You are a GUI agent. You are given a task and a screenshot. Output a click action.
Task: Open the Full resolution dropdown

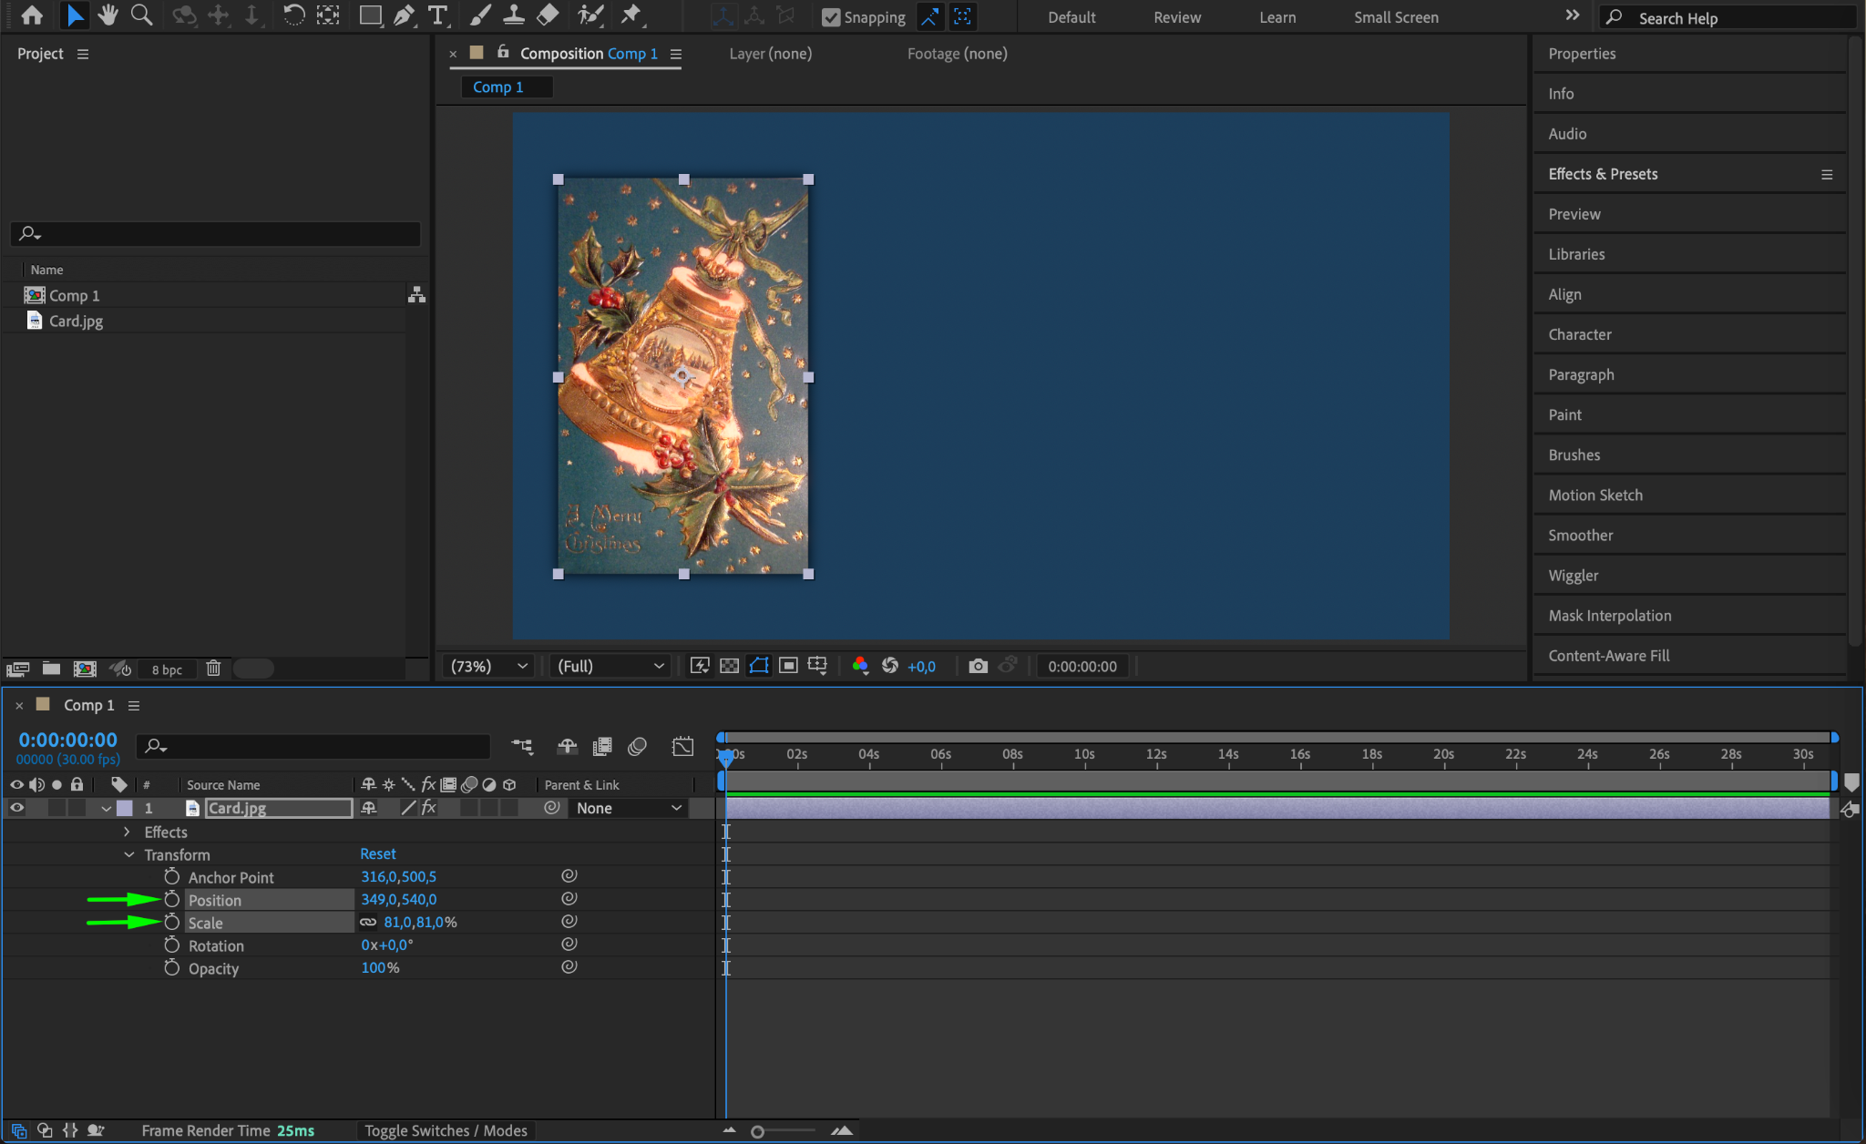[610, 666]
